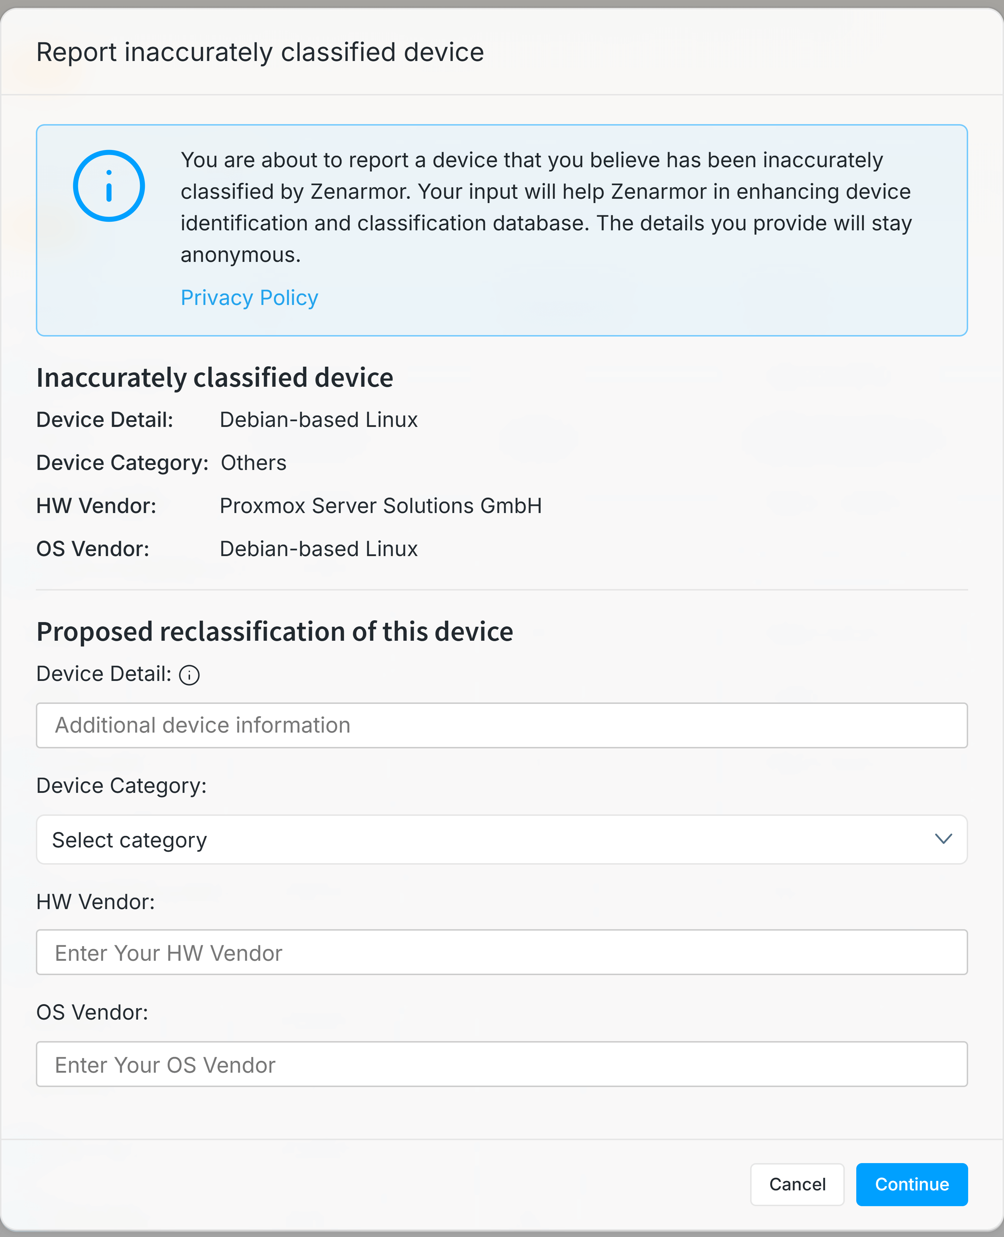Click the OS Vendor: label above input field
This screenshot has width=1004, height=1237.
coord(92,1012)
